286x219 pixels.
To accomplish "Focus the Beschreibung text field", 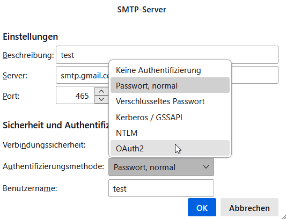I will click(167, 55).
